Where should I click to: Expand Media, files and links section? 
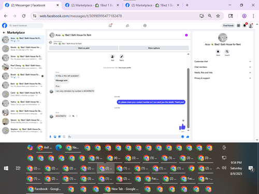pos(223,72)
